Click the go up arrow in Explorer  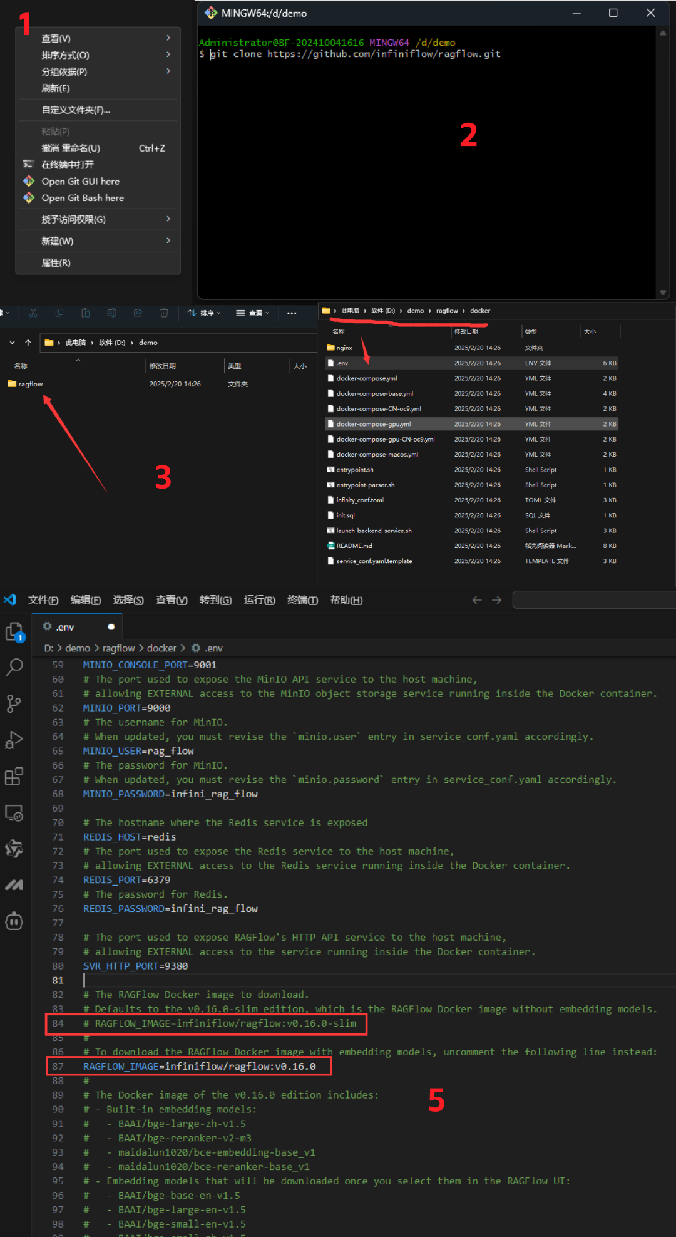pyautogui.click(x=28, y=343)
